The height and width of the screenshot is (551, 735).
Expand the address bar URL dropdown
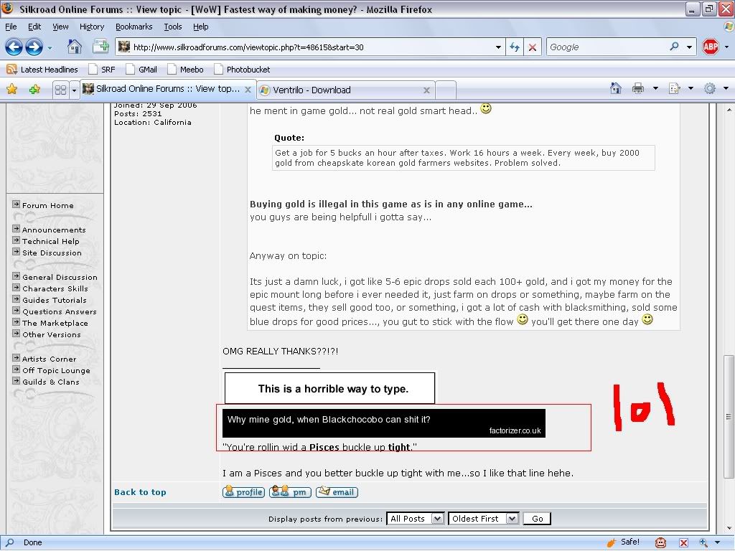498,47
